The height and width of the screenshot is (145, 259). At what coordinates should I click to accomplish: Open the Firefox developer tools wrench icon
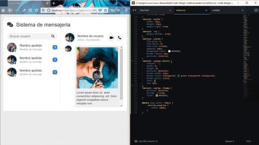24,10
